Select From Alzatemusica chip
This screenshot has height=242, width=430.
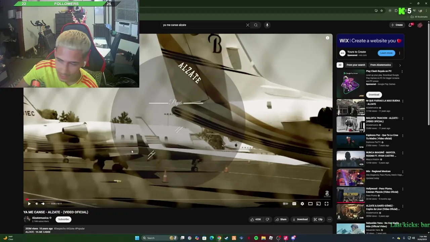tap(381, 65)
